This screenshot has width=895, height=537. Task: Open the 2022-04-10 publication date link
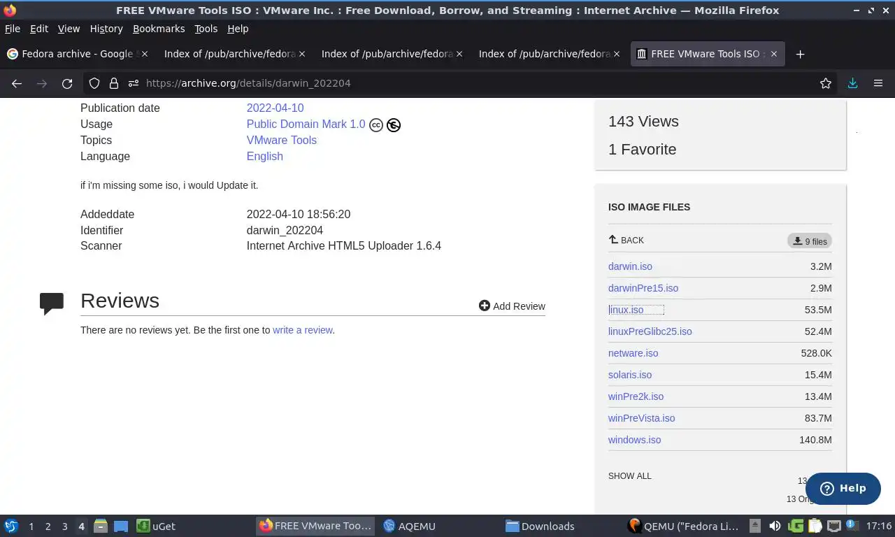pyautogui.click(x=275, y=108)
